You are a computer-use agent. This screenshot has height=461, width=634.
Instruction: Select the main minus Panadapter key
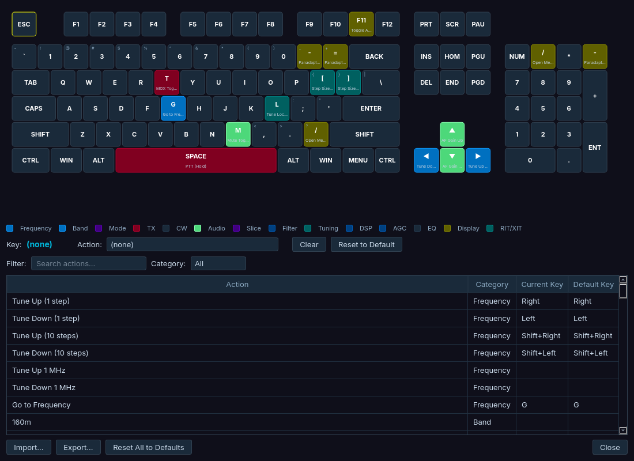[310, 56]
